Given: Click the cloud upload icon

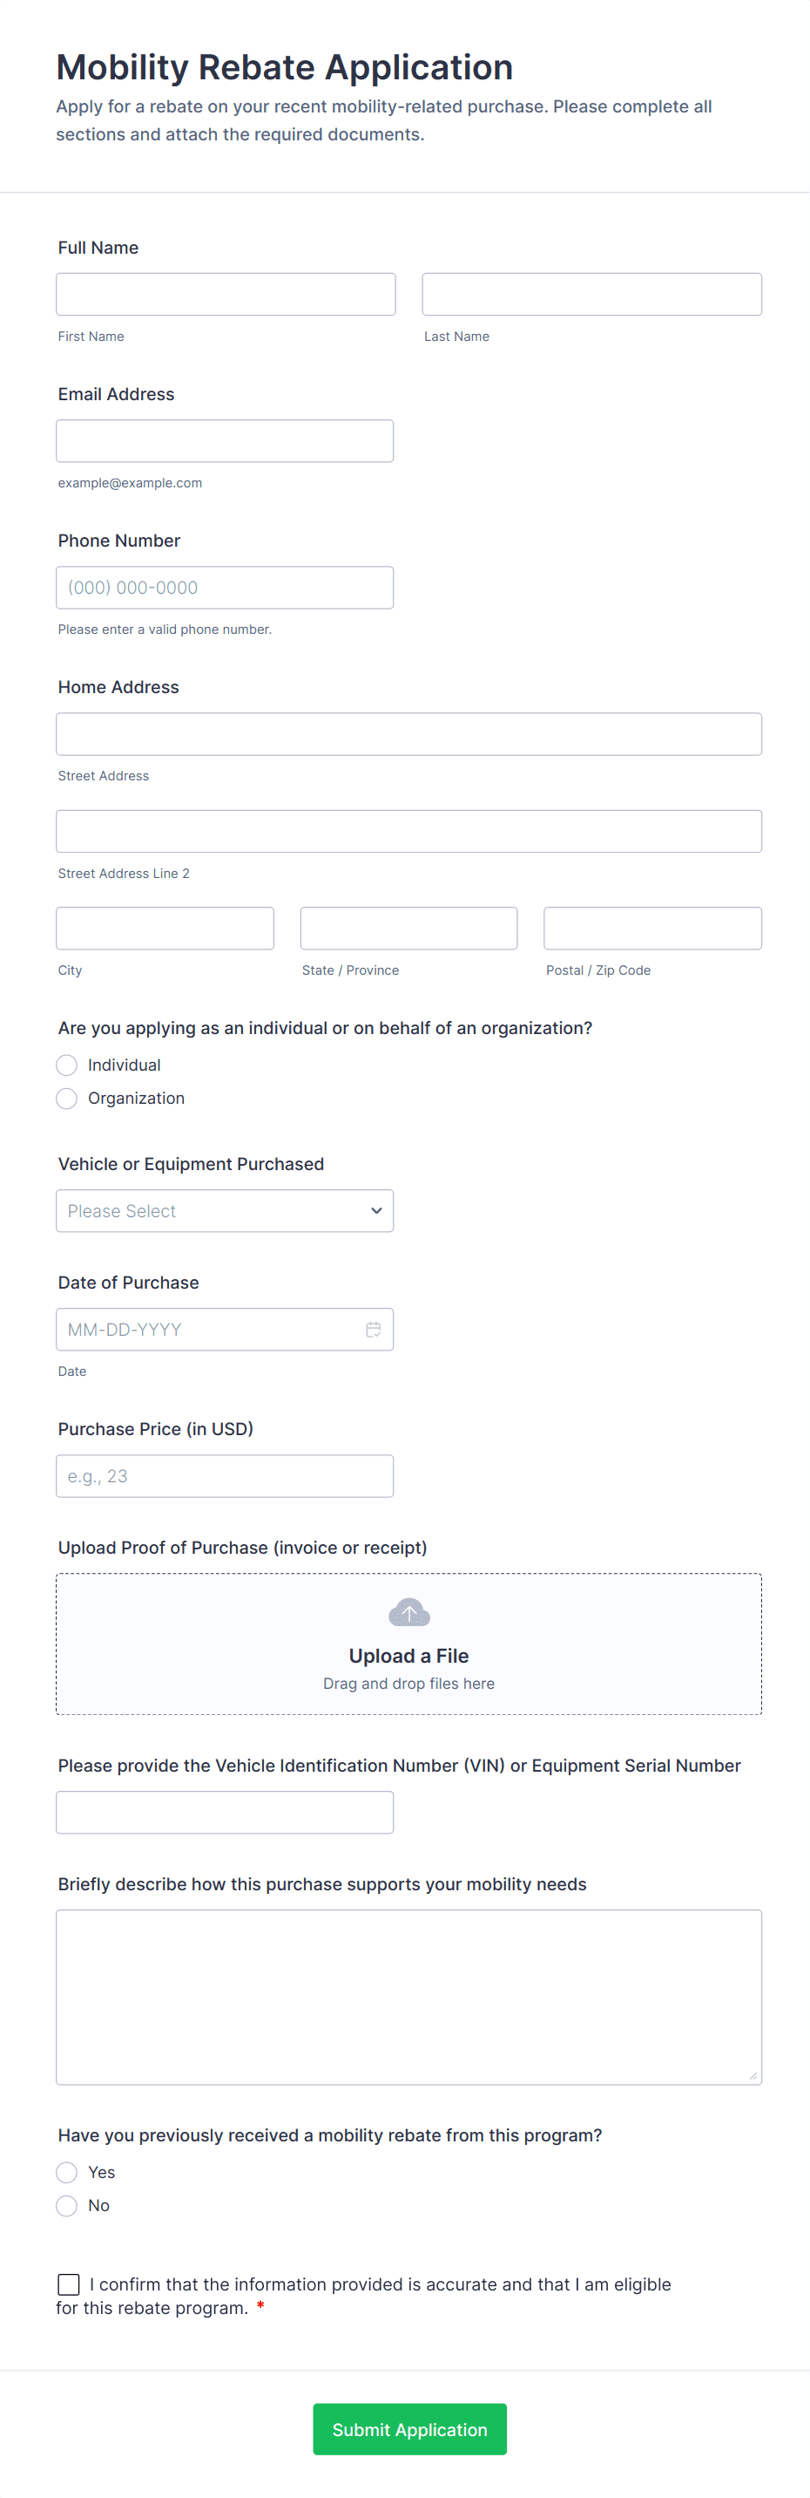Looking at the screenshot, I should 408,1613.
